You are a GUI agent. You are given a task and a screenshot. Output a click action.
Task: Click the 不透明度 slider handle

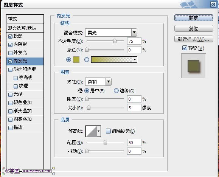click(115, 41)
